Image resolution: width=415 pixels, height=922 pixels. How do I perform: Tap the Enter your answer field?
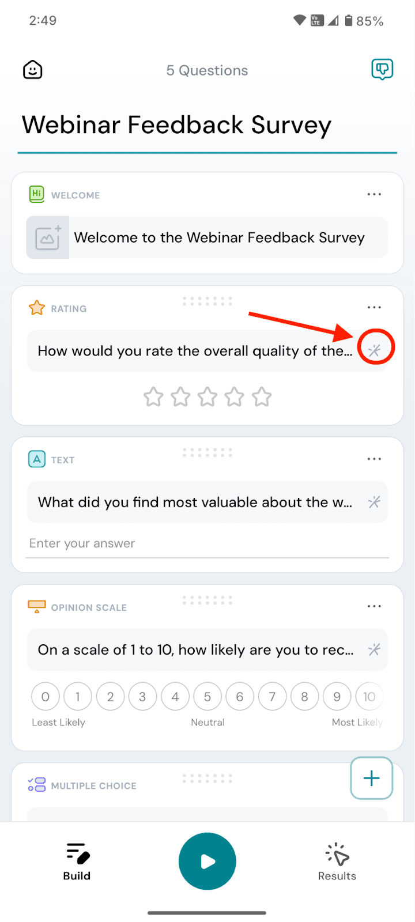tap(207, 543)
